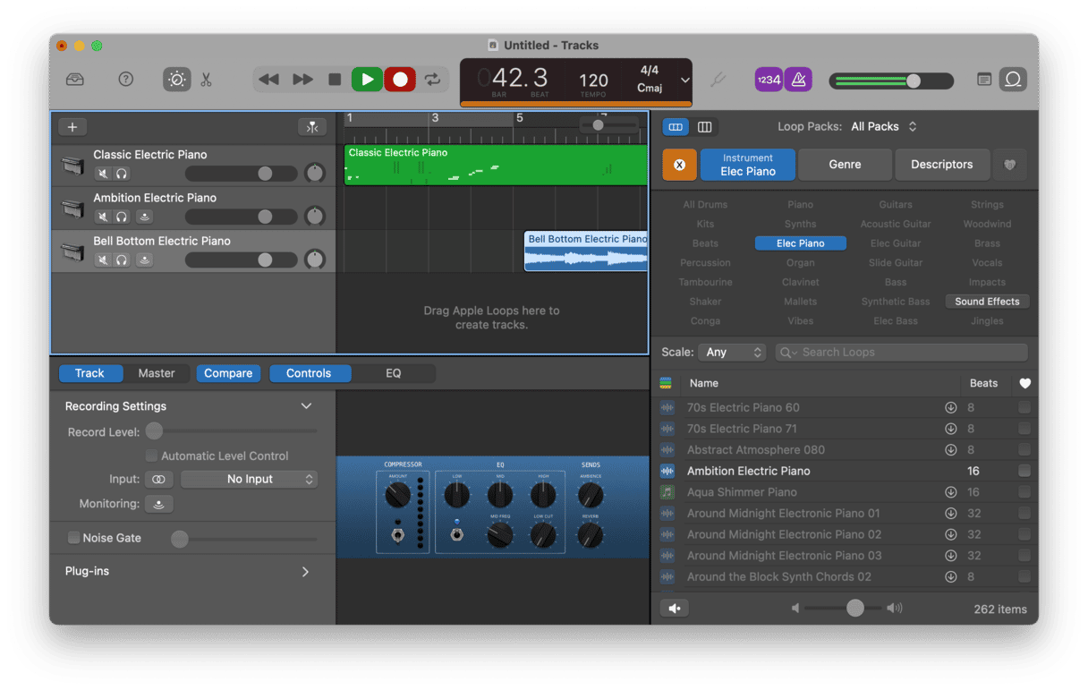
Task: Mute the Bell Bottom Electric Piano track
Action: tap(103, 260)
